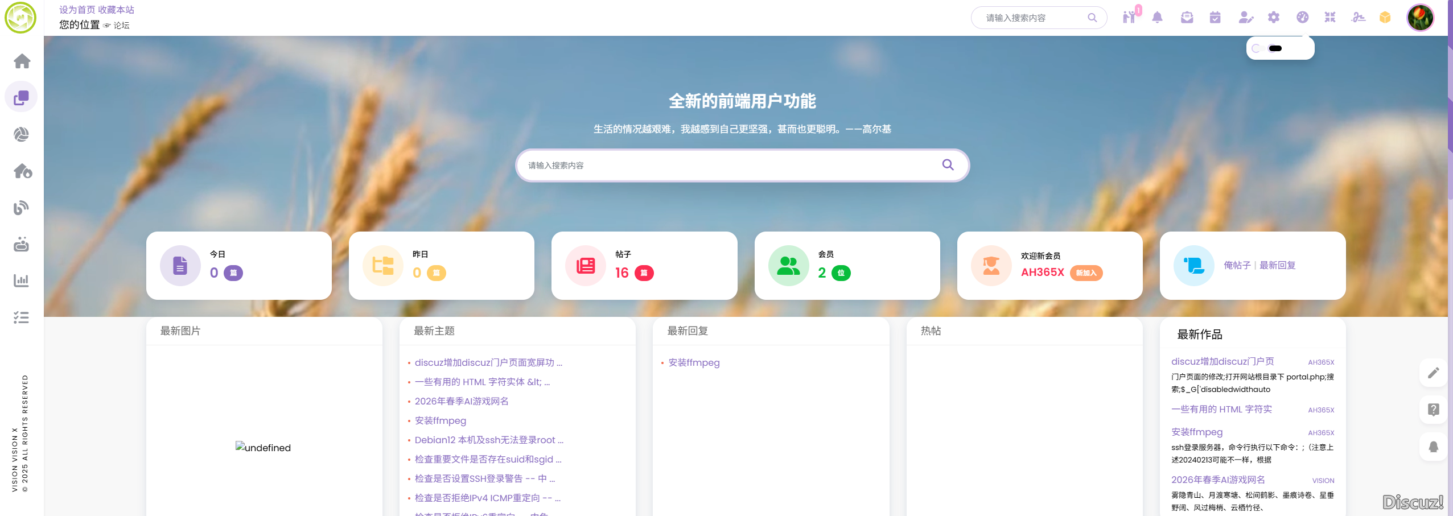Select the home icon in left sidebar
This screenshot has width=1453, height=516.
click(x=22, y=61)
